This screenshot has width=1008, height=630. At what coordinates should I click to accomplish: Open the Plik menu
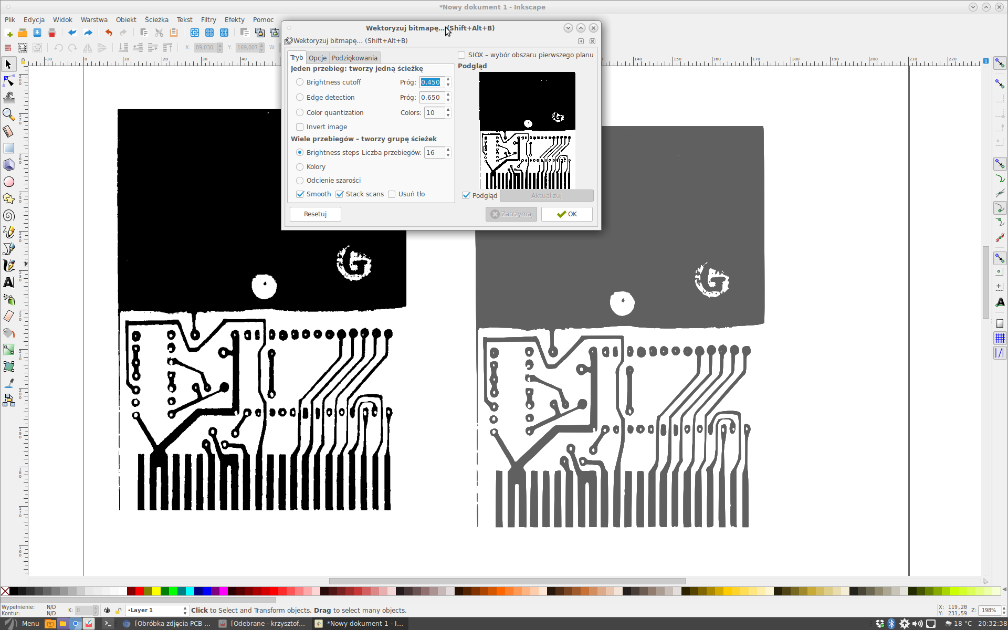coord(10,20)
